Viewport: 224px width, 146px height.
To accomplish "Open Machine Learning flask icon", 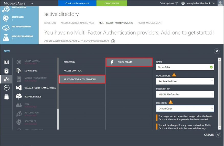I will click(x=6, y=37).
